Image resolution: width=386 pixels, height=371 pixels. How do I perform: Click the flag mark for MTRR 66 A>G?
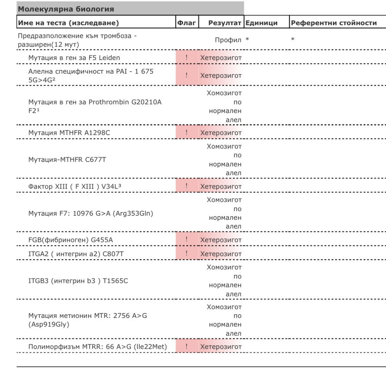tap(187, 347)
